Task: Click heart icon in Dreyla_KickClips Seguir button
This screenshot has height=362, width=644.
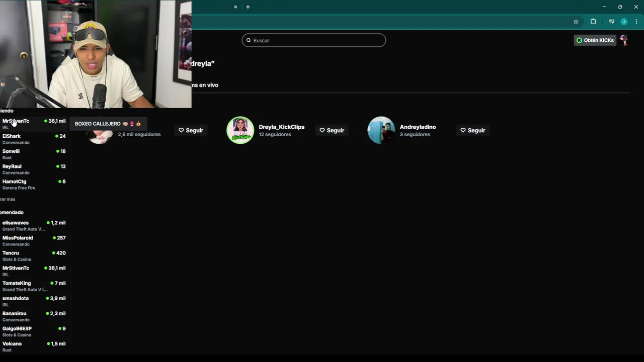Action: (x=322, y=130)
